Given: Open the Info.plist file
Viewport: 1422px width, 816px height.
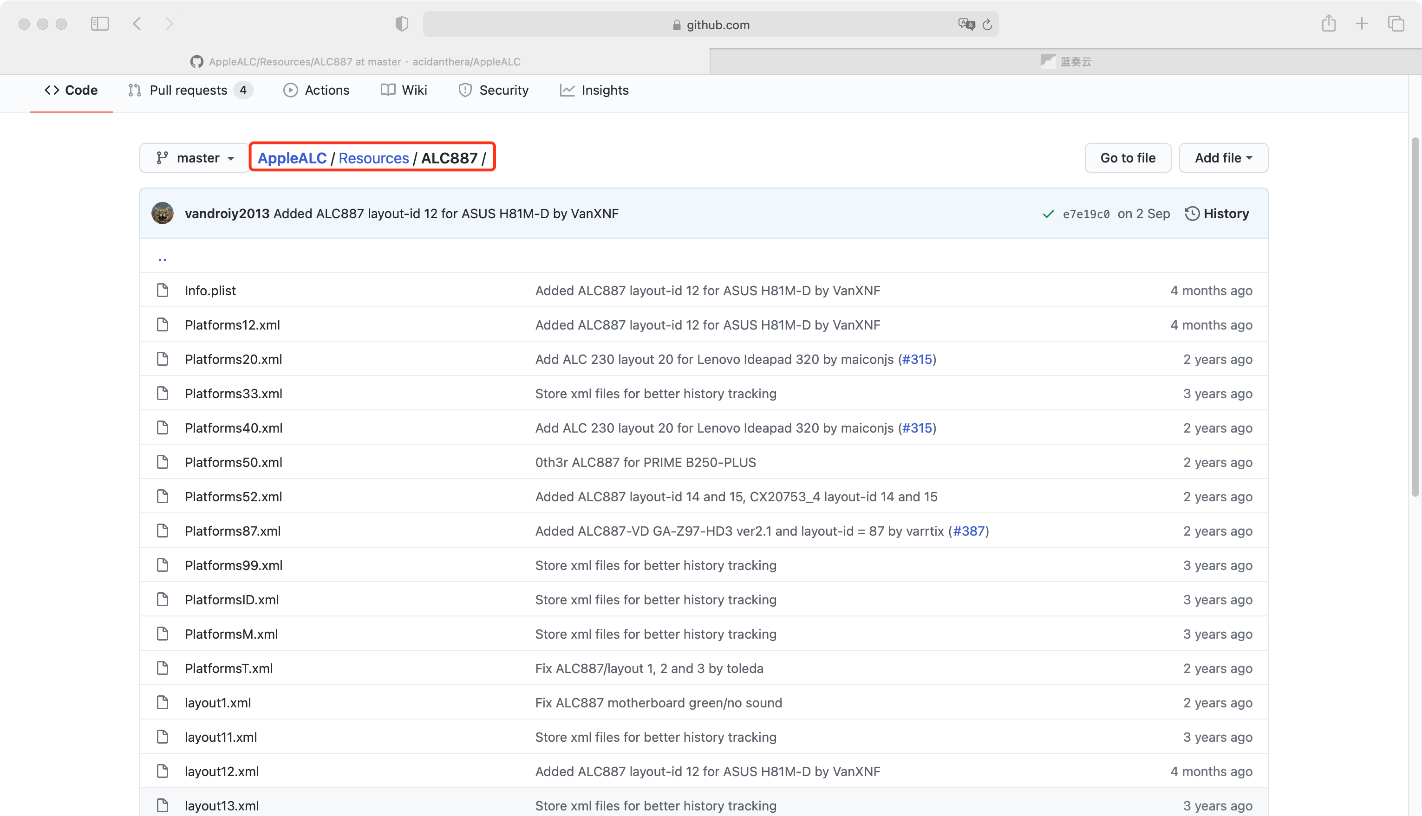Looking at the screenshot, I should tap(210, 290).
